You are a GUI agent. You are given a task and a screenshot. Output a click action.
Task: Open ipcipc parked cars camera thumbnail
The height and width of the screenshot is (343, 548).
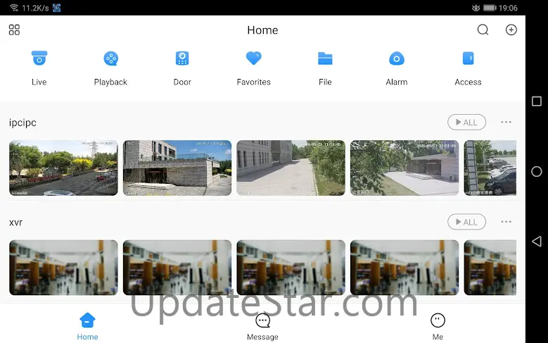pyautogui.click(x=490, y=168)
